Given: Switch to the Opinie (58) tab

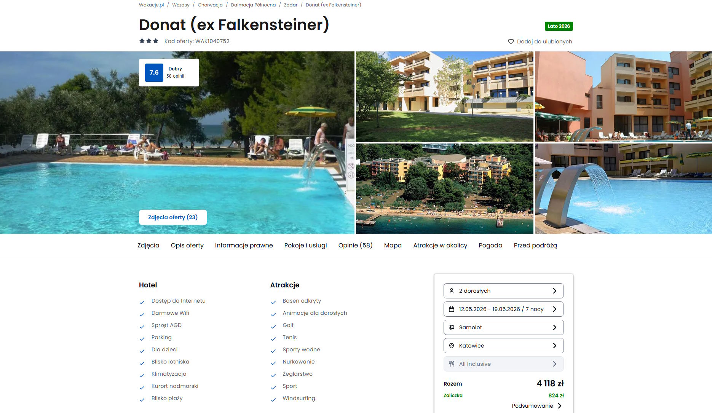Looking at the screenshot, I should pos(355,245).
